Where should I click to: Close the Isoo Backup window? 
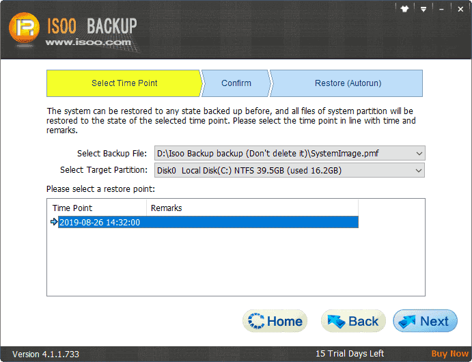pyautogui.click(x=460, y=10)
